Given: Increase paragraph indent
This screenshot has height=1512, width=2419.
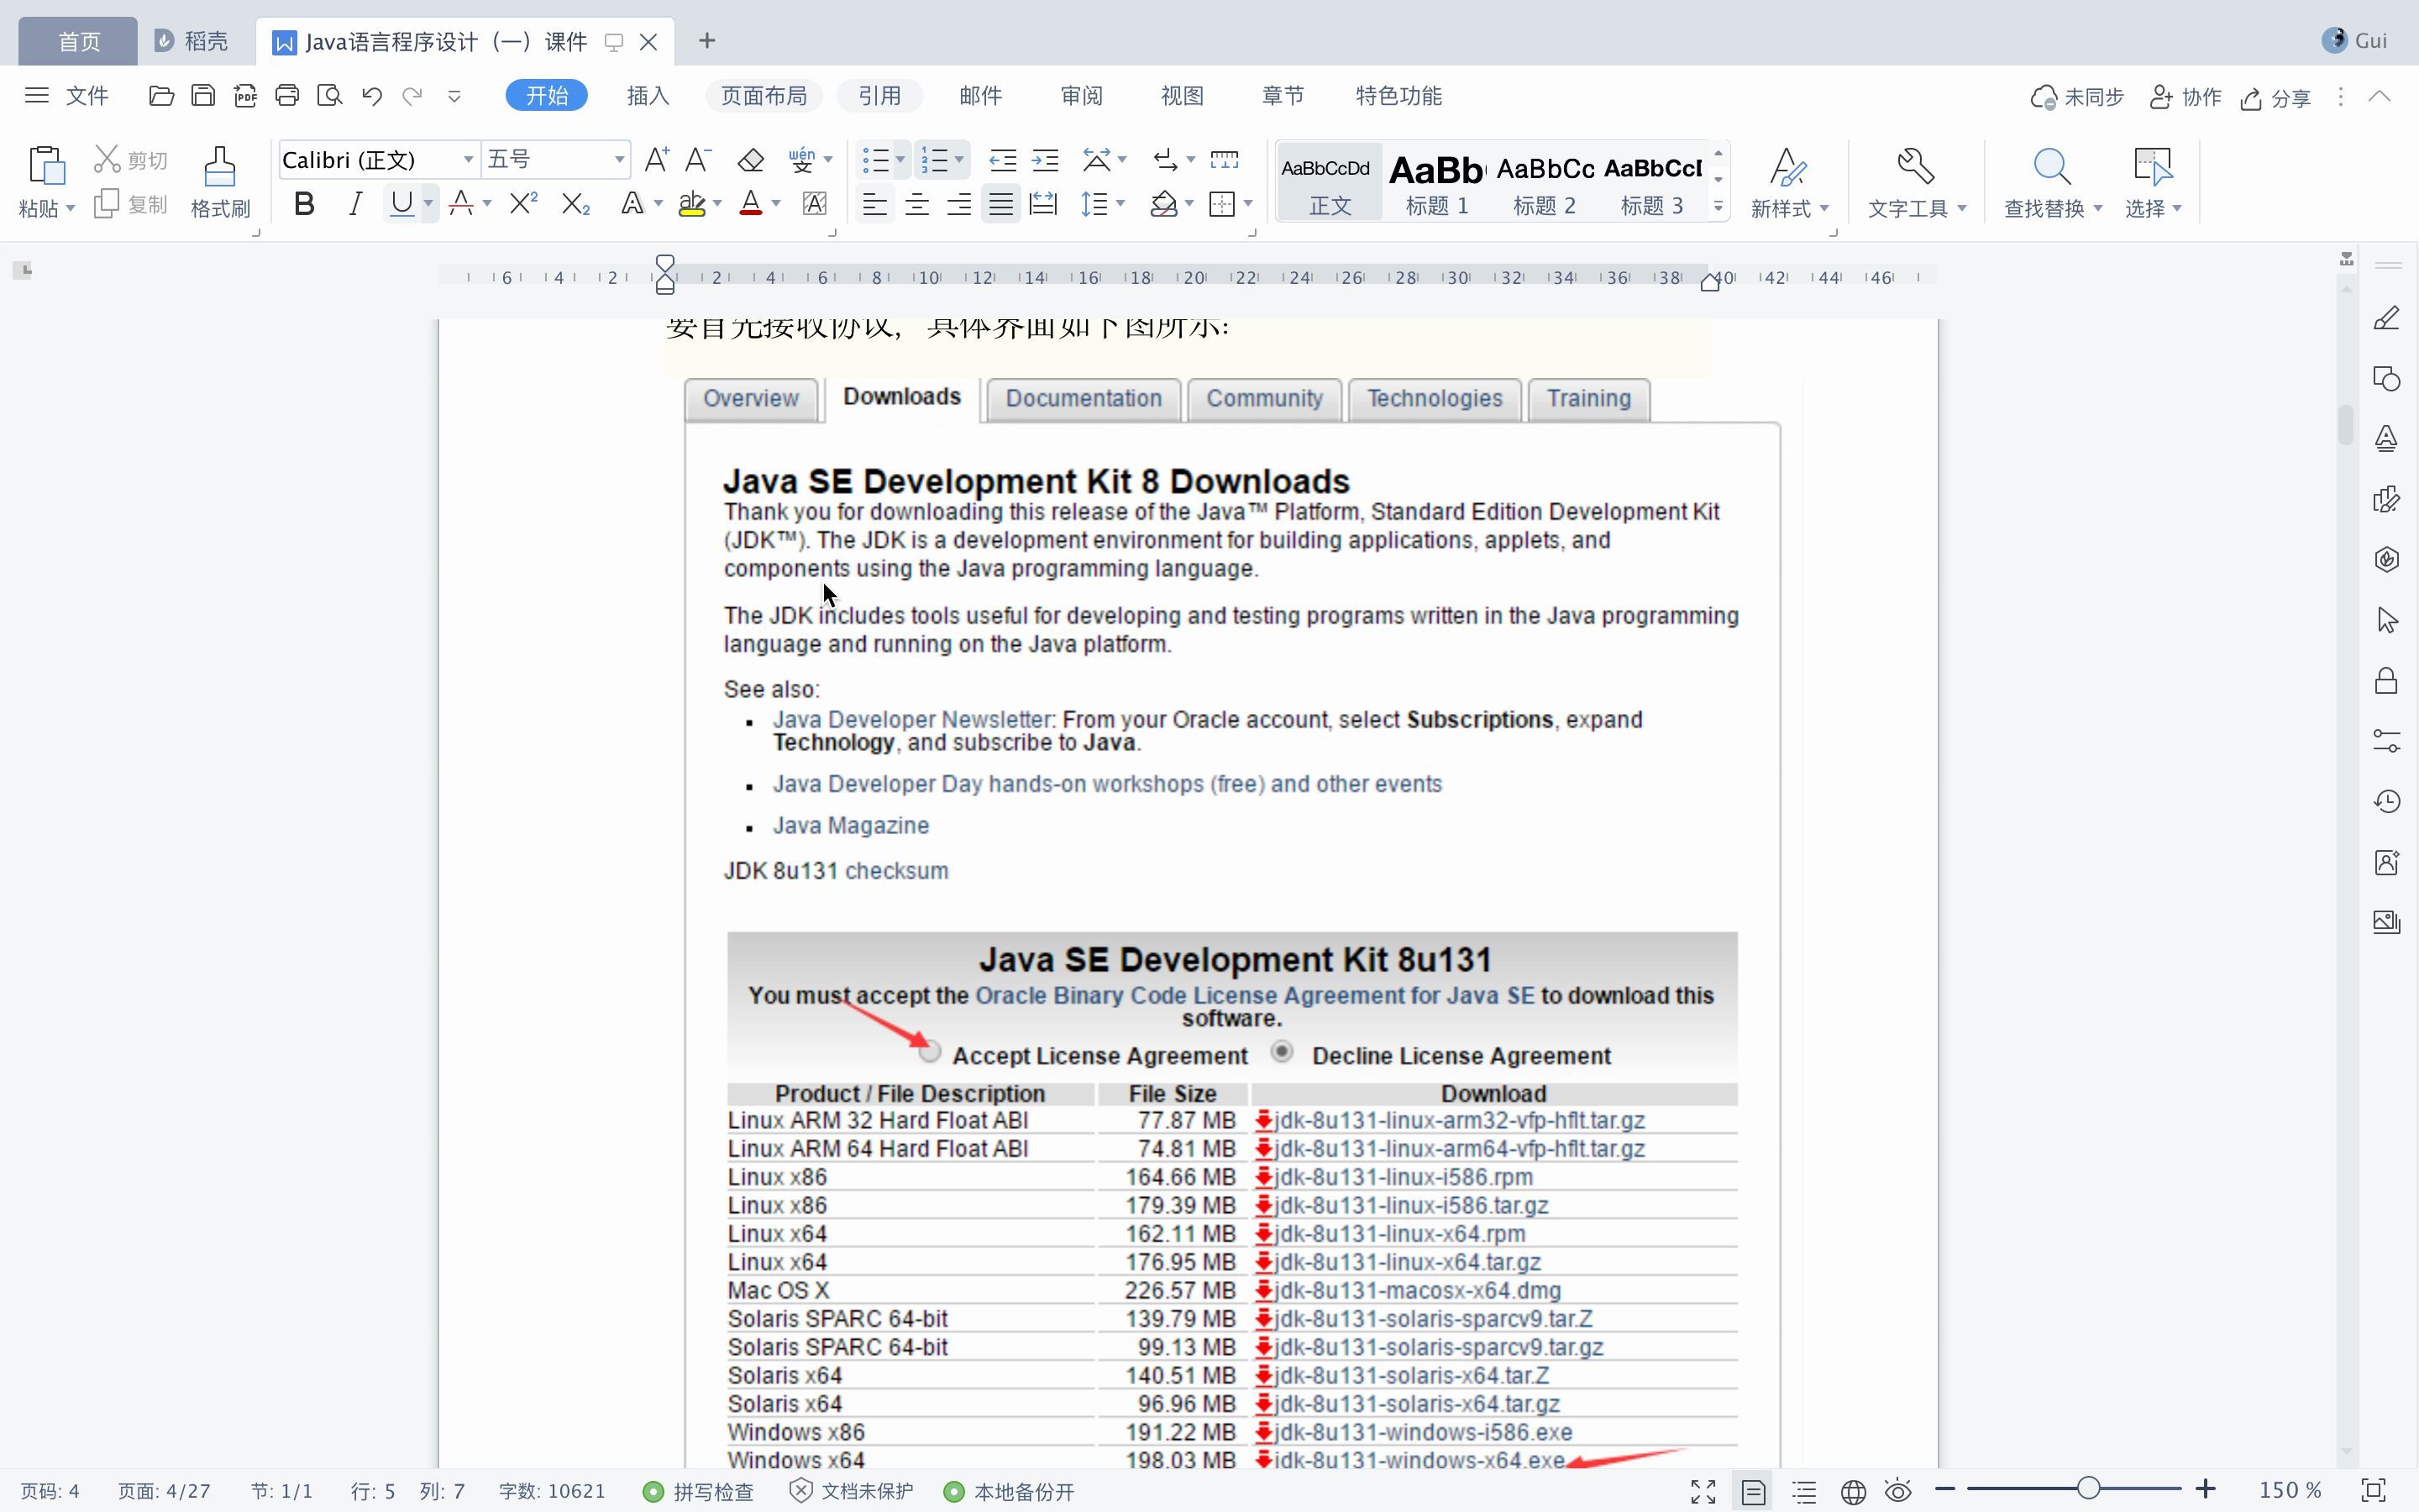Looking at the screenshot, I should (1046, 160).
